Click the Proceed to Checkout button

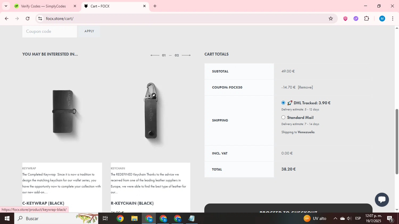point(288,208)
